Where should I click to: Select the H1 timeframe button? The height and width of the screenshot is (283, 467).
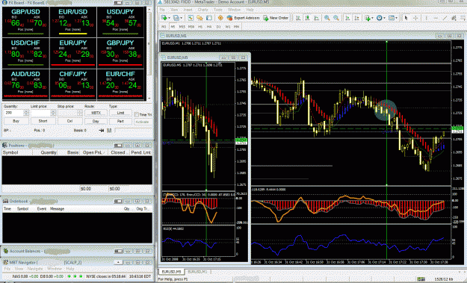tap(200, 26)
